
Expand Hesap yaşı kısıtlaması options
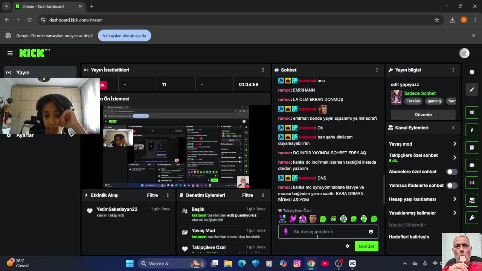[455, 199]
